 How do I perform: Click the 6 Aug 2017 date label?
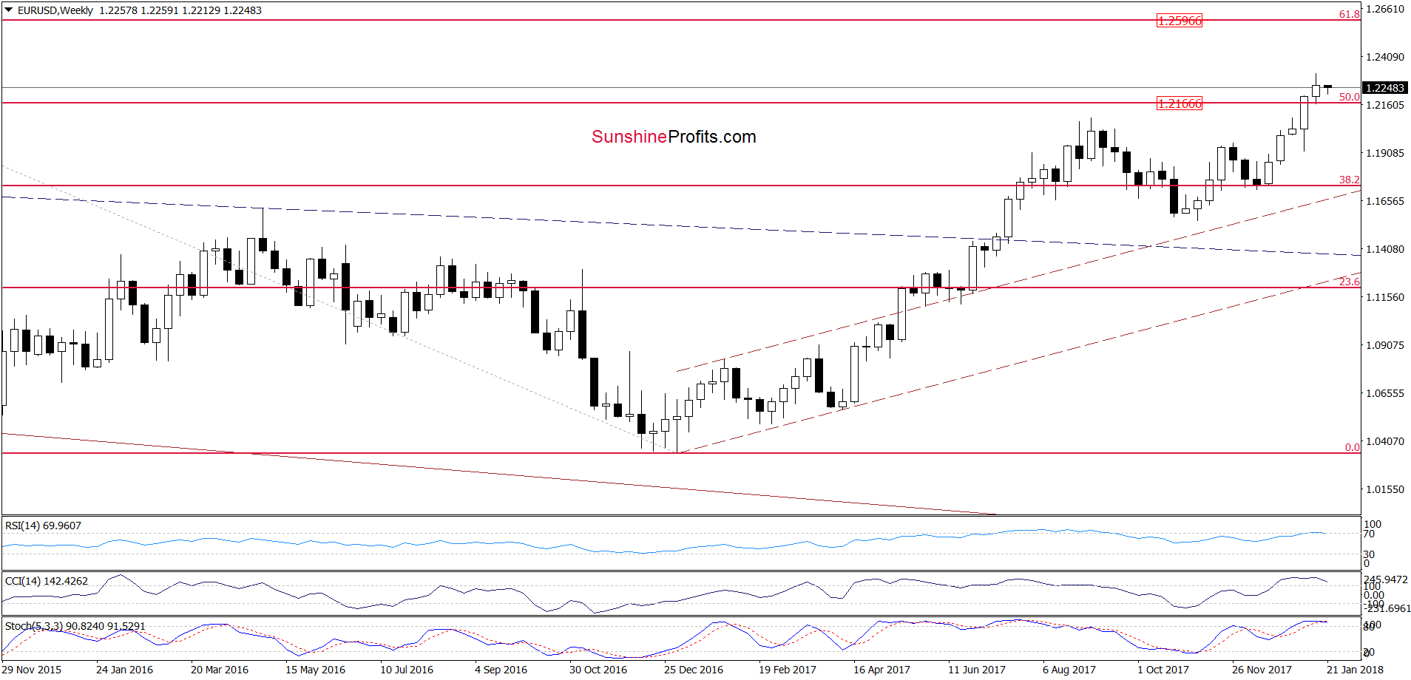coord(1069,670)
